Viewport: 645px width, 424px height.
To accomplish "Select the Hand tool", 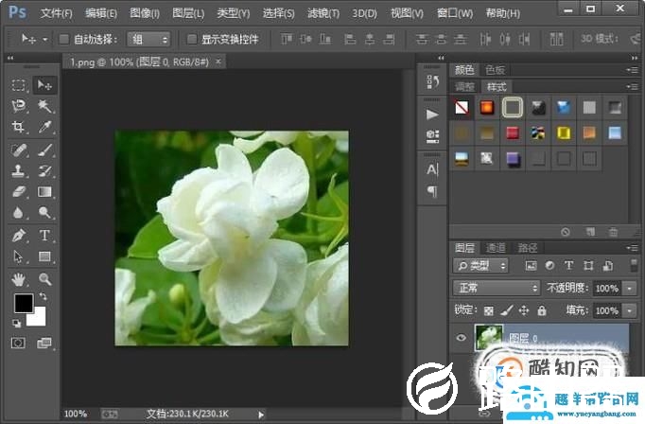I will [x=19, y=279].
